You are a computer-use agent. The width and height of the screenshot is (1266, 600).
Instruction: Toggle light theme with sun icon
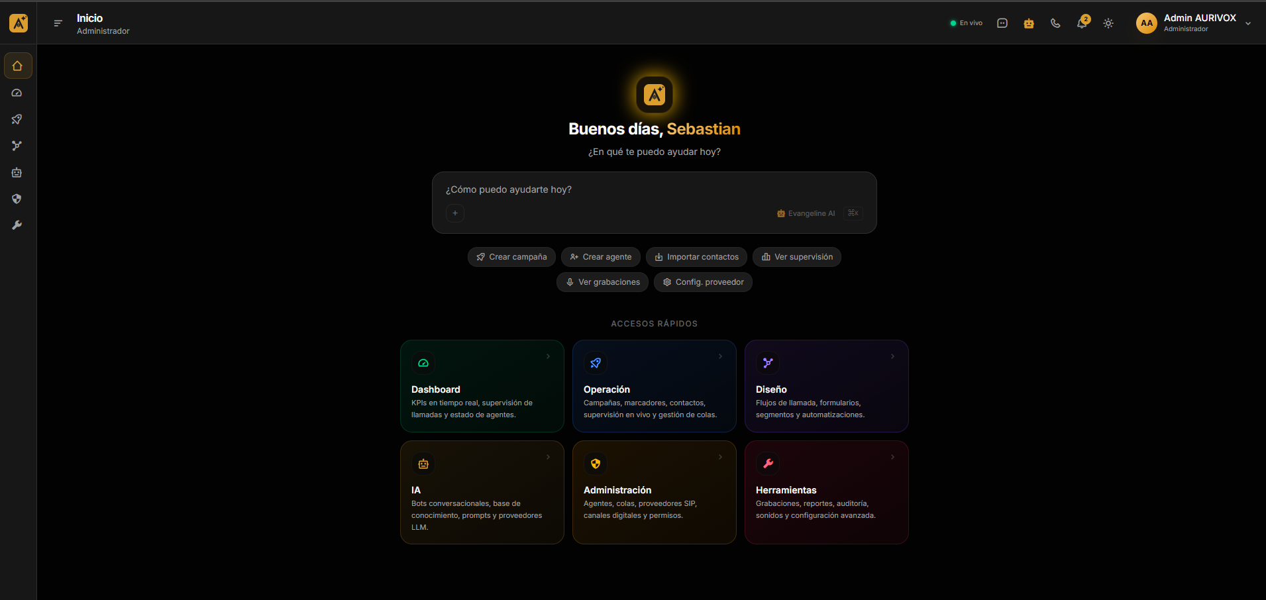click(1108, 23)
